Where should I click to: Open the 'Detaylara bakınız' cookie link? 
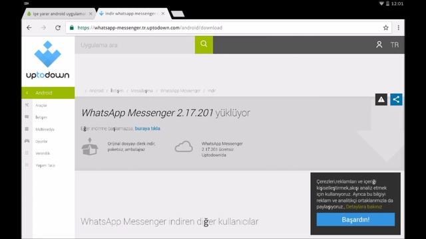click(364, 206)
